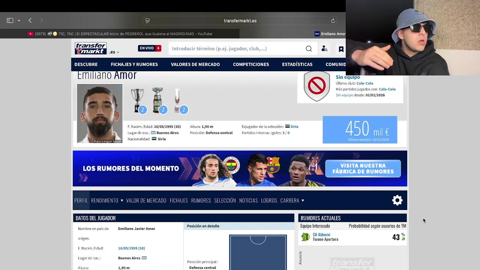The height and width of the screenshot is (270, 480).
Task: Open FICHAJES Y RUMORES menu
Action: tap(134, 64)
